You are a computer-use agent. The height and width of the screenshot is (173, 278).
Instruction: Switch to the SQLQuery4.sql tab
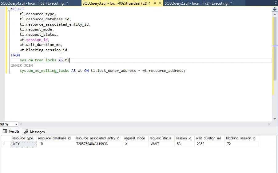click(34, 3)
